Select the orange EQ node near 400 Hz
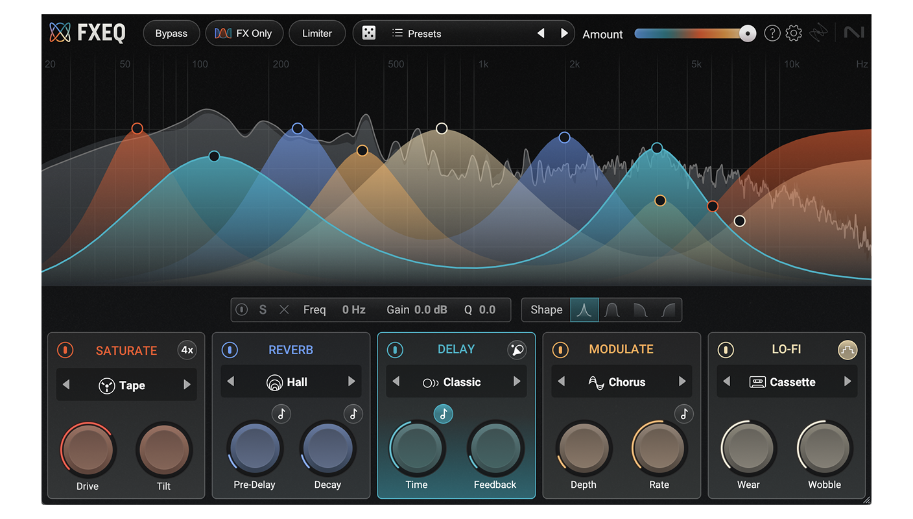Screen dimensions: 913x519 (x=362, y=151)
